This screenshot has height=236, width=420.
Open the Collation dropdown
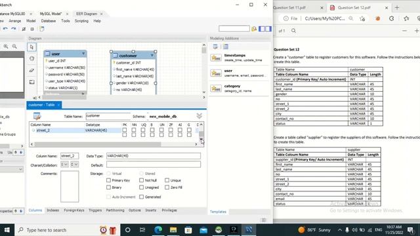(74, 165)
